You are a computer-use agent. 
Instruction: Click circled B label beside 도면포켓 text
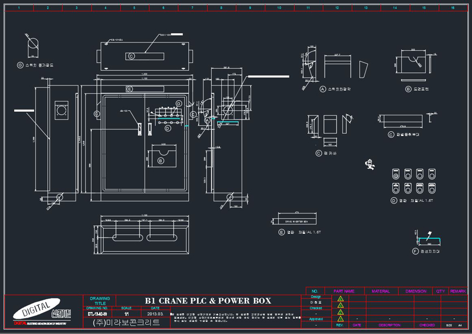tap(408, 89)
